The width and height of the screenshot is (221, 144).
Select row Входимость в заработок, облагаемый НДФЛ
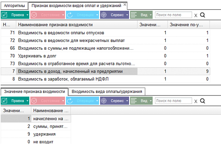coord(105,79)
